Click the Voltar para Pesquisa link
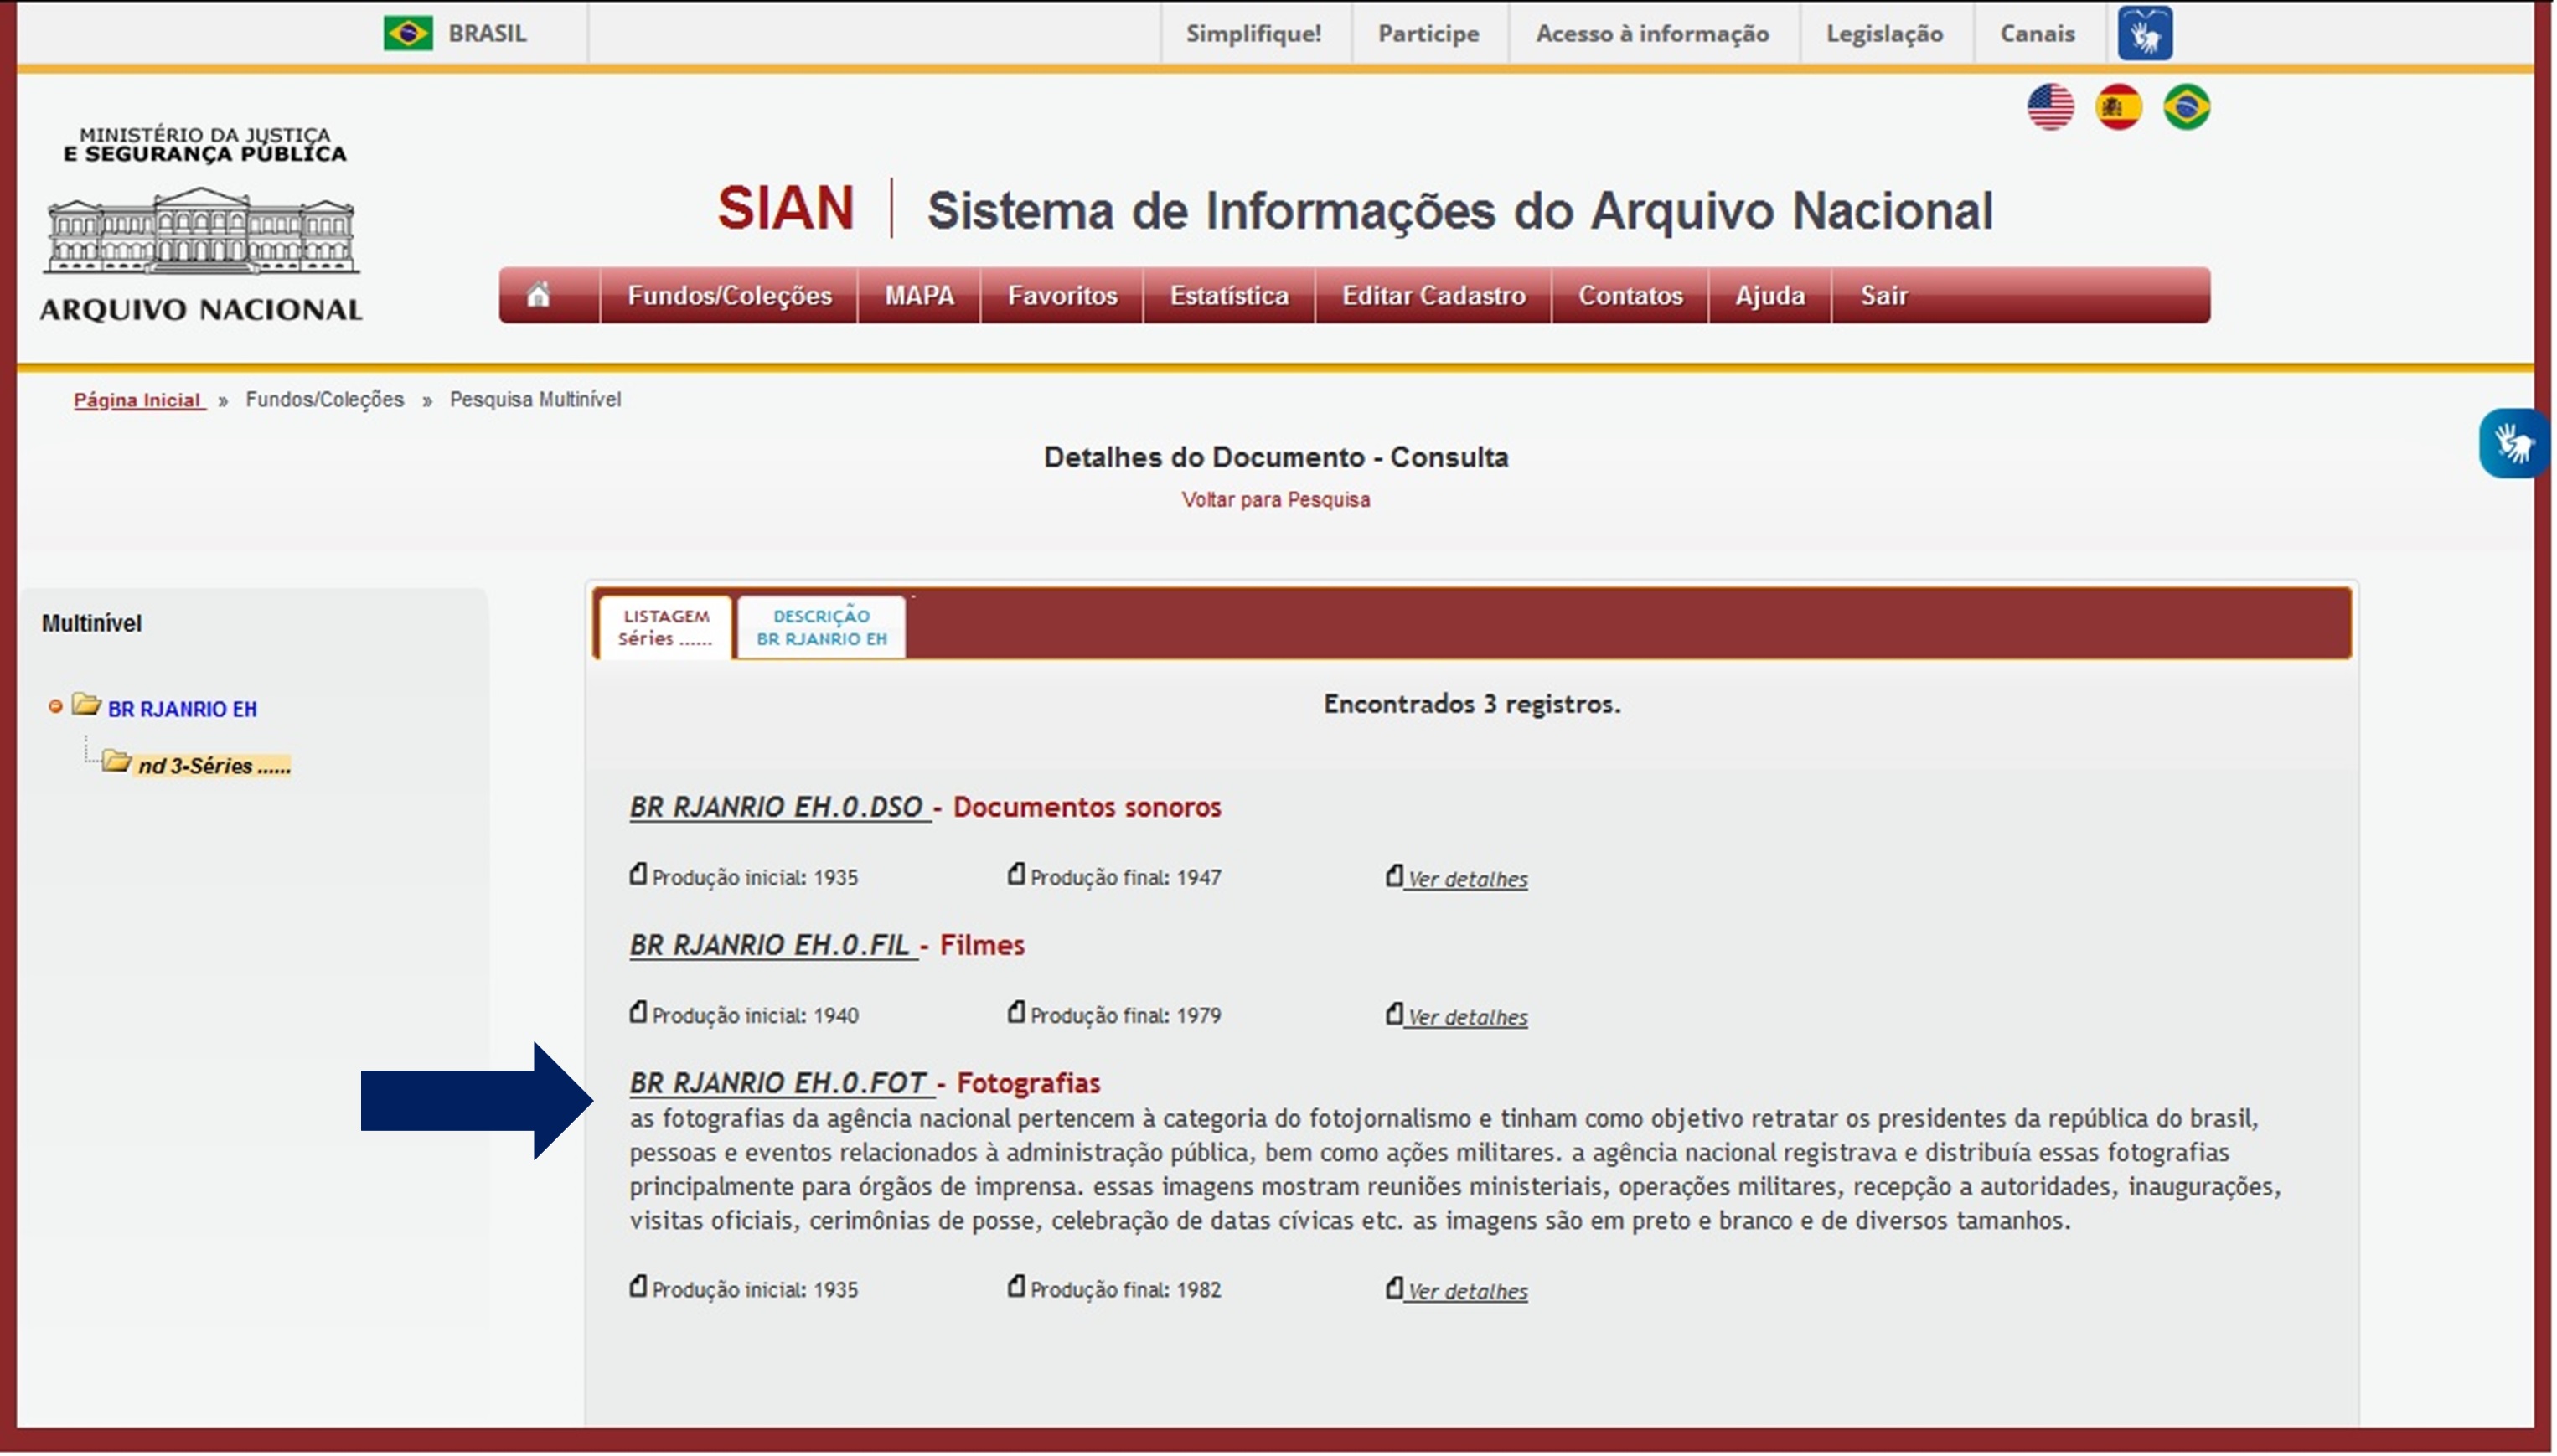This screenshot has width=2557, height=1456. [x=1276, y=499]
